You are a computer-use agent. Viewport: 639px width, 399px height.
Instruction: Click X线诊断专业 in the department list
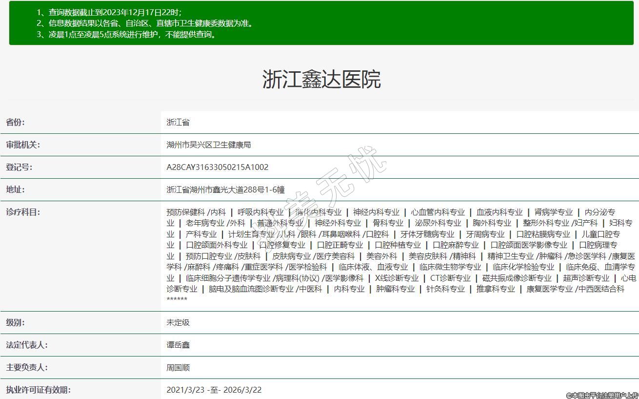coord(396,278)
